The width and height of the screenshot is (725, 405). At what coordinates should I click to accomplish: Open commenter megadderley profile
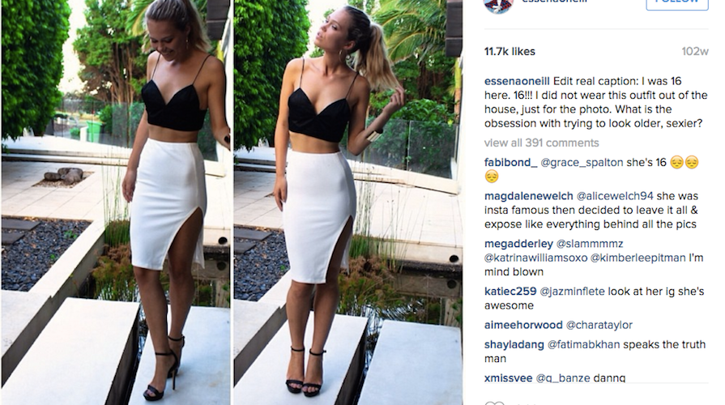[x=518, y=244]
